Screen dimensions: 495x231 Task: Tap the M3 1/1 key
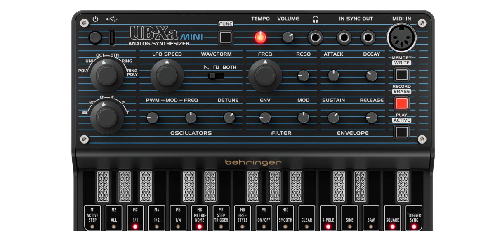click(135, 218)
